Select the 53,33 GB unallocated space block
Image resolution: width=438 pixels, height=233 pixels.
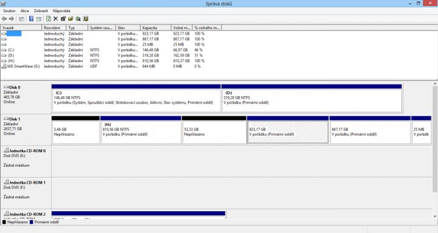[214, 130]
